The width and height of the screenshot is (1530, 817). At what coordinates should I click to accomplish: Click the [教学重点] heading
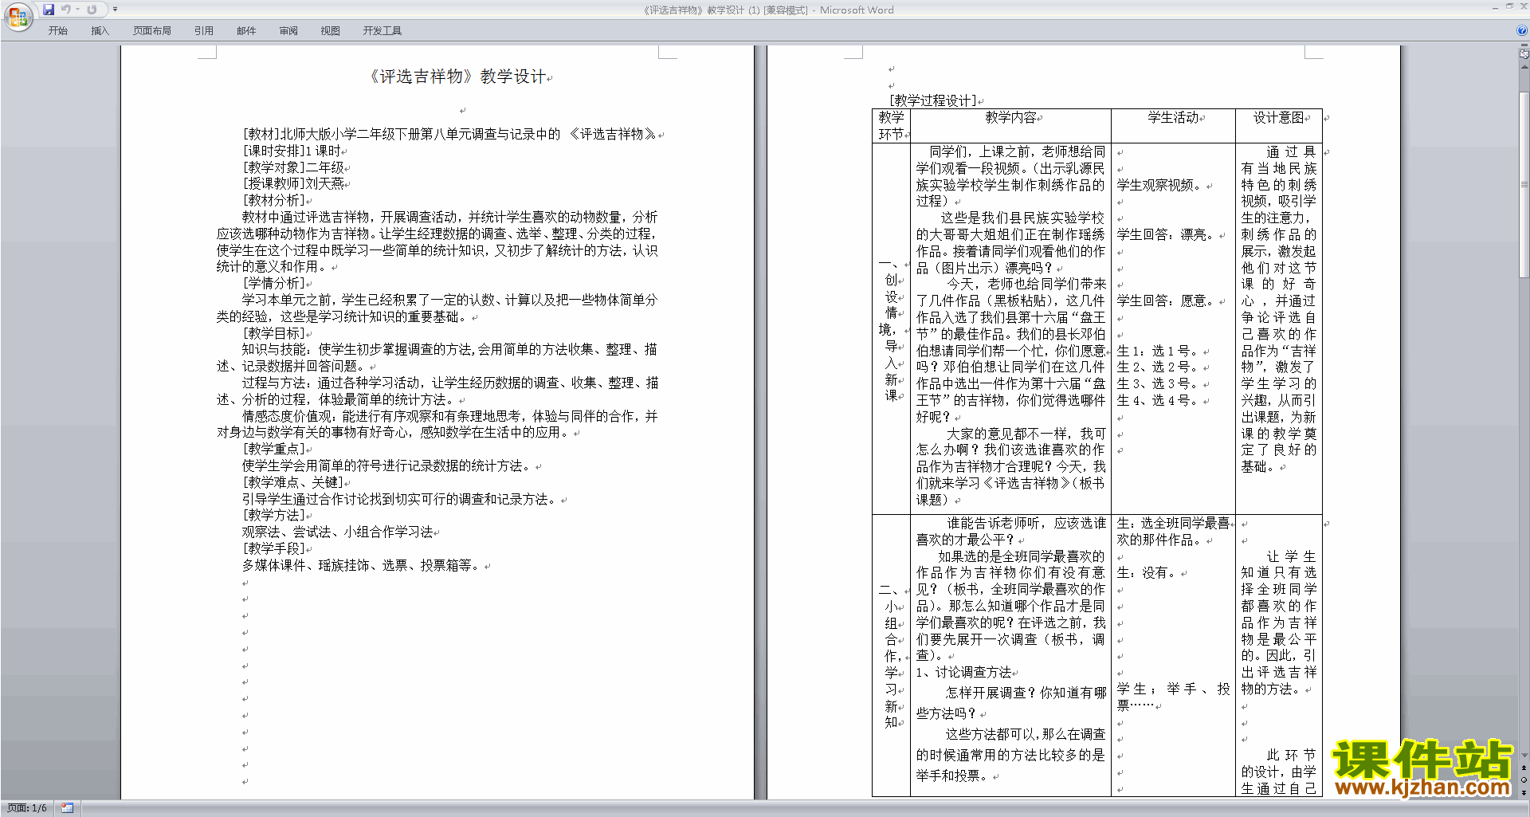pos(273,449)
